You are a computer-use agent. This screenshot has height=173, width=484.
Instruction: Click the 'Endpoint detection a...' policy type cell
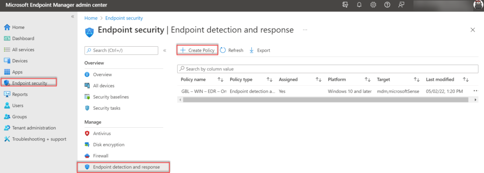click(x=252, y=91)
